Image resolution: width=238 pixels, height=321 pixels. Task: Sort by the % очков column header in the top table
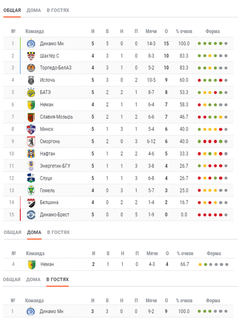point(184,31)
